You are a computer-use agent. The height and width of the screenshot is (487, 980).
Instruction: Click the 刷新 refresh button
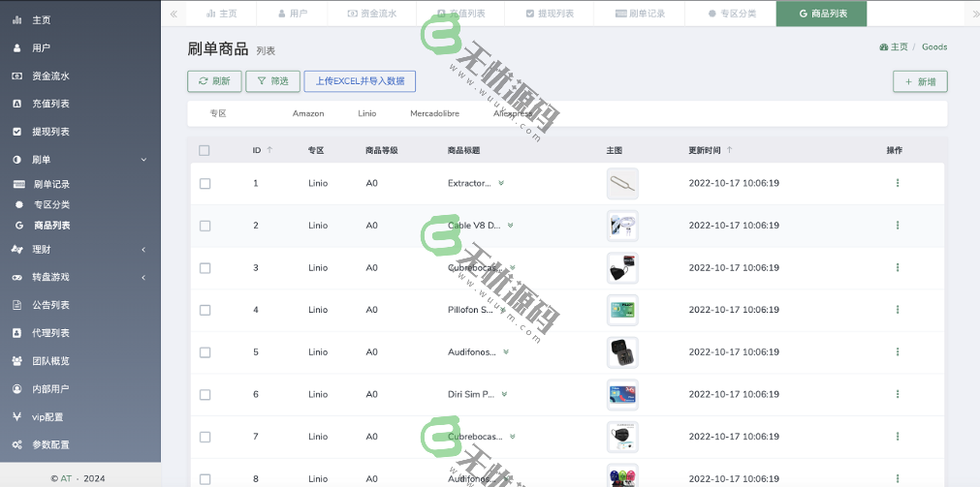[214, 81]
